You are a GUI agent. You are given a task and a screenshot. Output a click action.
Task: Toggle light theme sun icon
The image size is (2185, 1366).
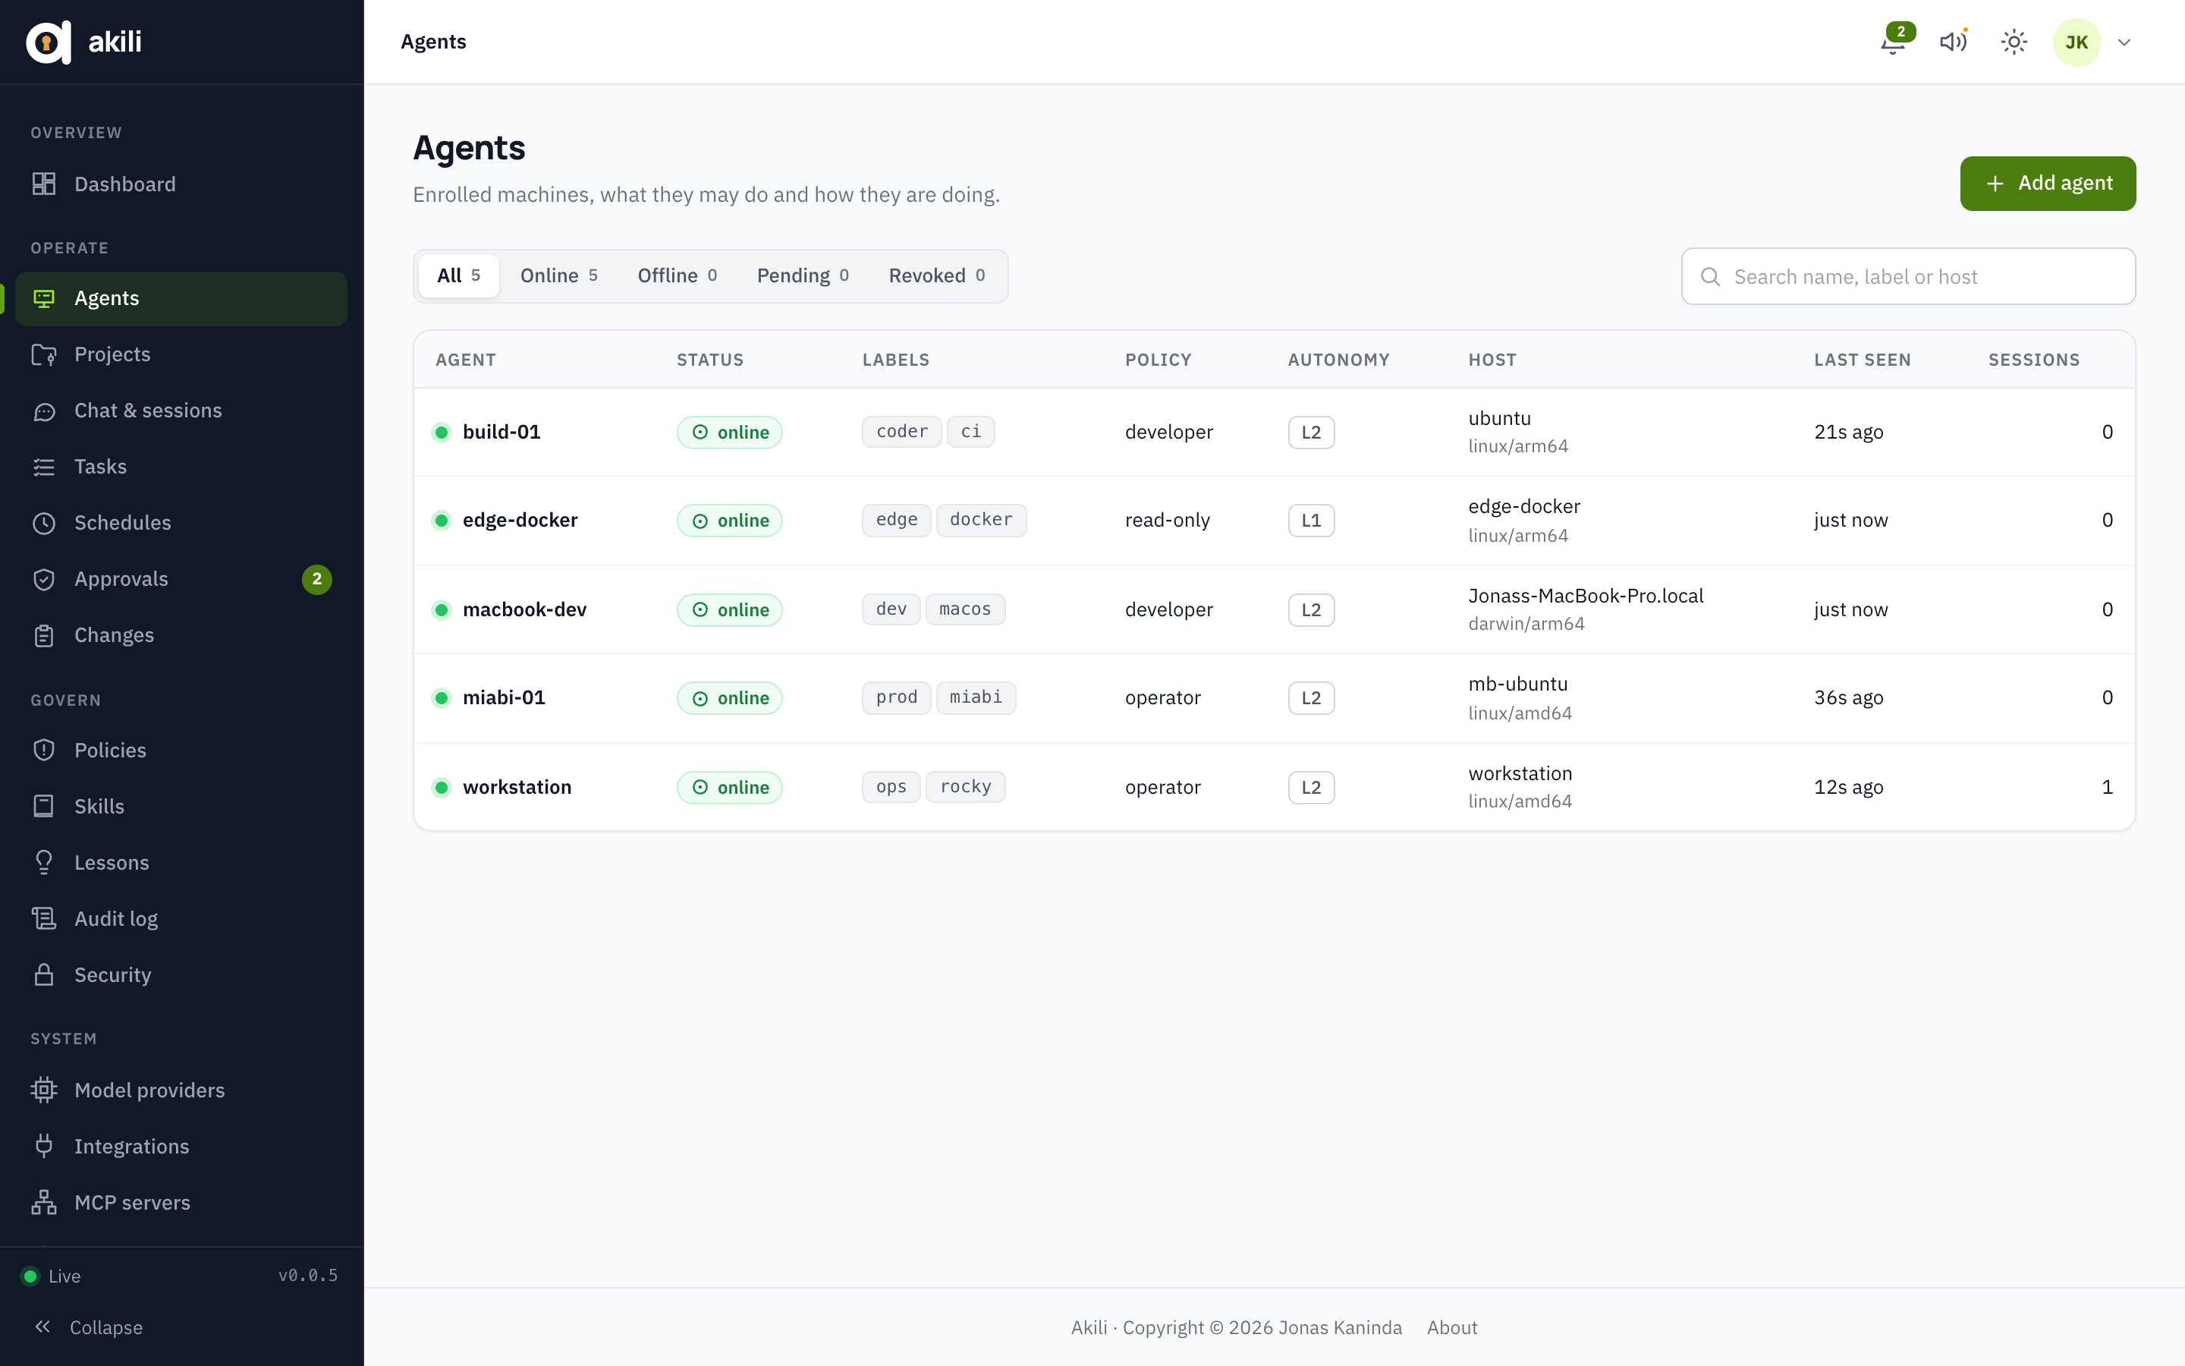(x=2014, y=42)
